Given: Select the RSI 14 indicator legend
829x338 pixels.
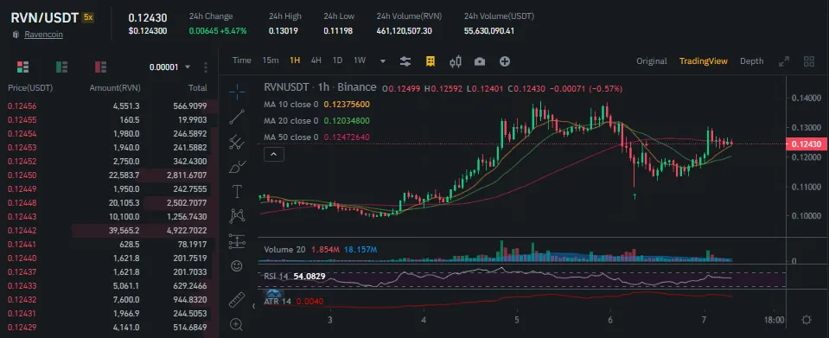Looking at the screenshot, I should (x=294, y=276).
